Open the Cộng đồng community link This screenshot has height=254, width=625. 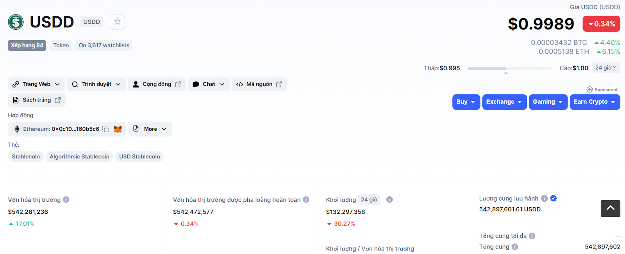(x=157, y=84)
